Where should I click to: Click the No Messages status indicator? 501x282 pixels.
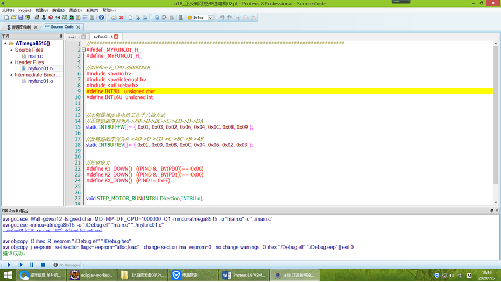pyautogui.click(x=67, y=265)
